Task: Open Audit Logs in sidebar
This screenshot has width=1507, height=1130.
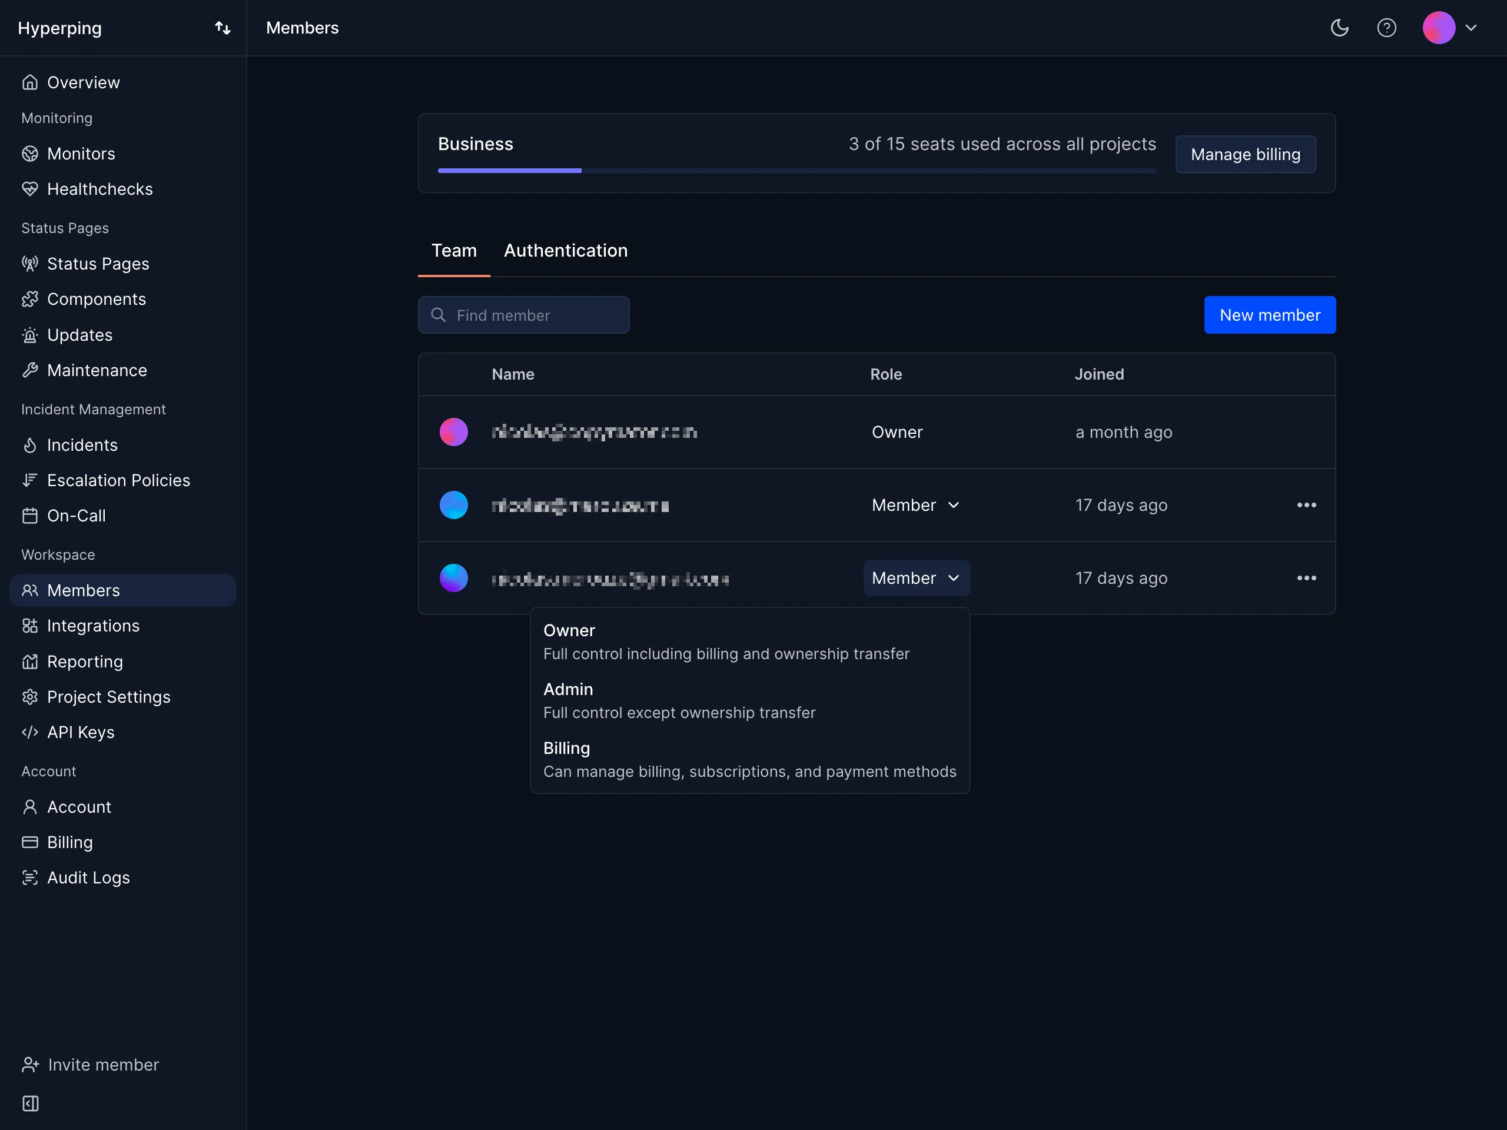Action: click(122, 878)
